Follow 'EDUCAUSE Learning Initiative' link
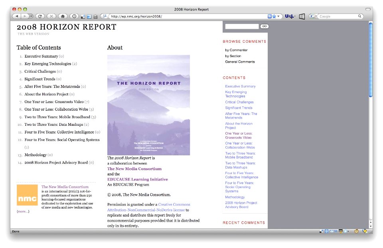This screenshot has height=248, width=383. click(138, 179)
